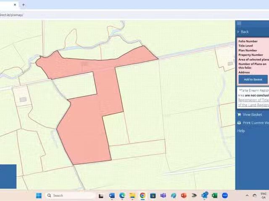This screenshot has height=201, width=269.
Task: Launch Microsoft Edge from taskbar
Action: 122,196
